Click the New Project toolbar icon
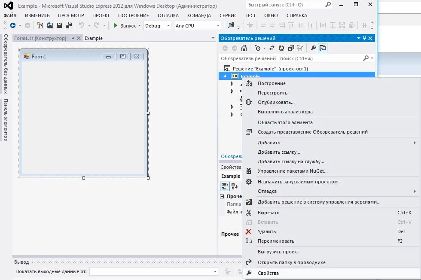This screenshot has width=421, height=280. pos(40,25)
